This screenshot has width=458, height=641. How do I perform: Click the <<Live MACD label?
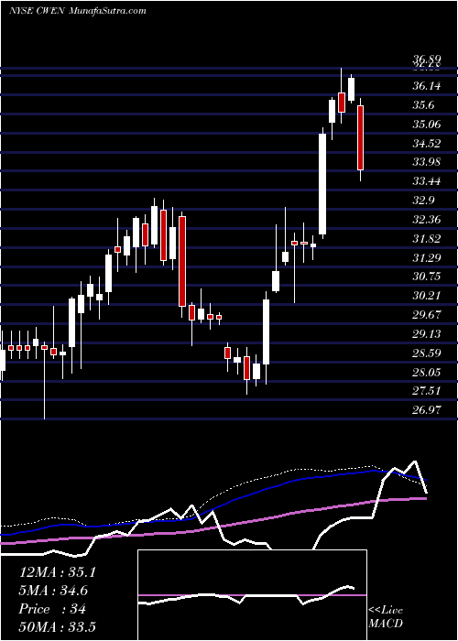click(386, 616)
